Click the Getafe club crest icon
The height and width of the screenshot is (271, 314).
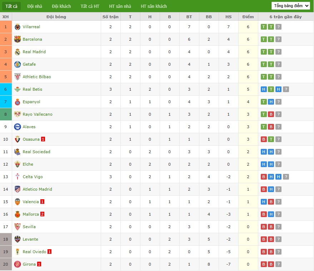(18, 64)
